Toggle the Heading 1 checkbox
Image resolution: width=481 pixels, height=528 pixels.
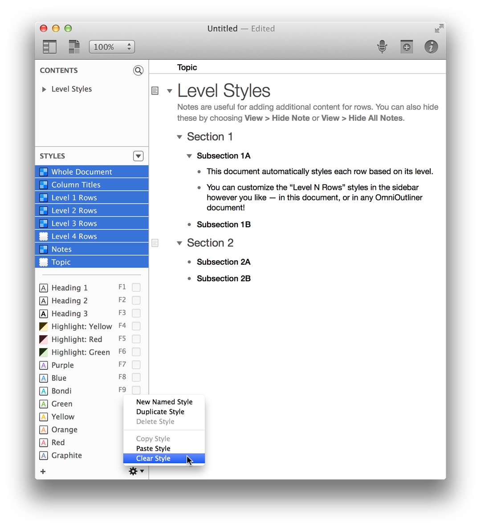click(136, 287)
